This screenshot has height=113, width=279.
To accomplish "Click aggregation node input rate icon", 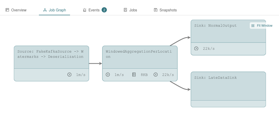I will coord(108,74).
